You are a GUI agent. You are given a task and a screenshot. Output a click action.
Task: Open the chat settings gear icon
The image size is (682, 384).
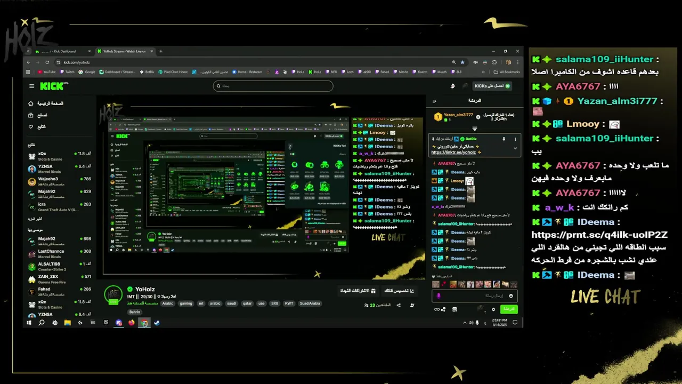click(493, 309)
